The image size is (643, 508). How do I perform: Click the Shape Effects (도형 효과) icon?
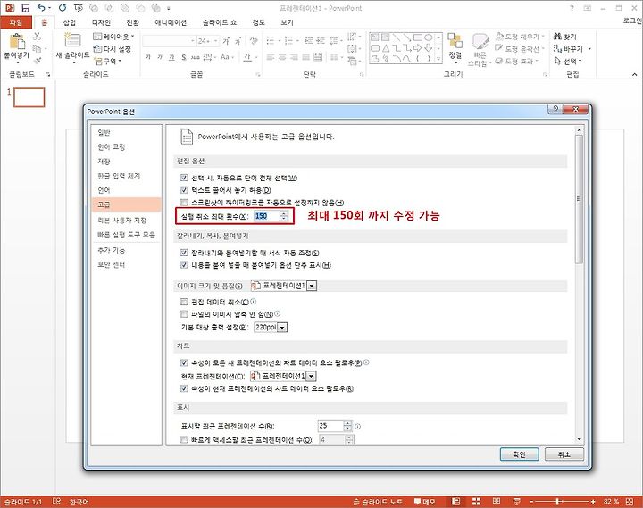tap(499, 61)
